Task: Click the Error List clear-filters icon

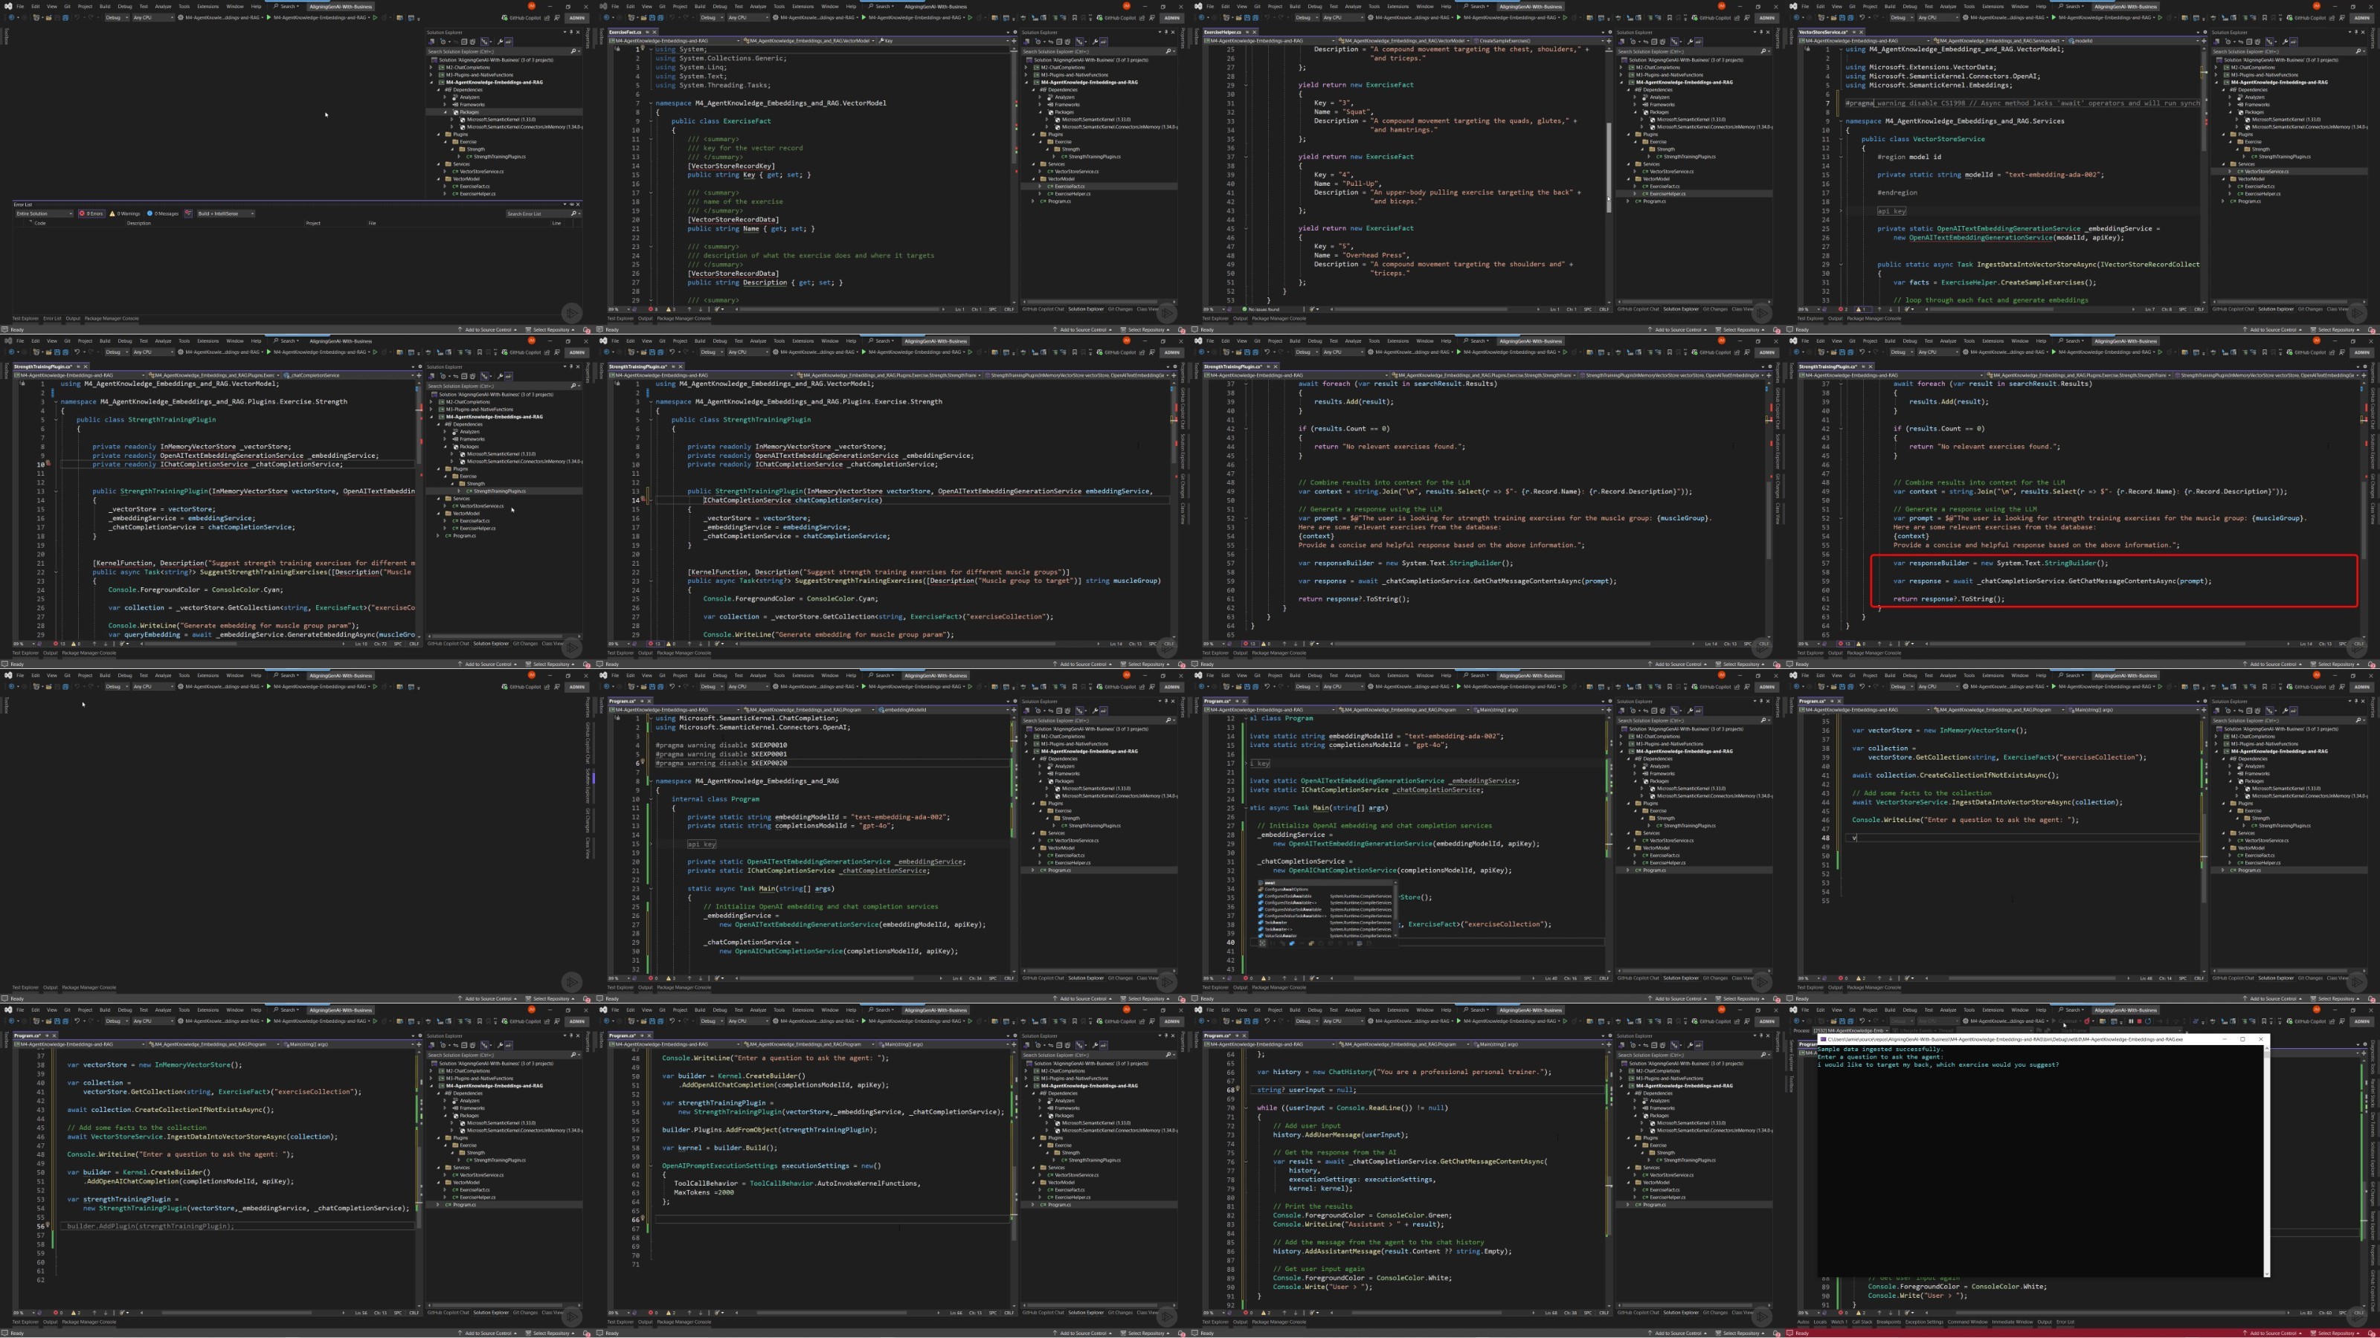Action: (x=188, y=213)
